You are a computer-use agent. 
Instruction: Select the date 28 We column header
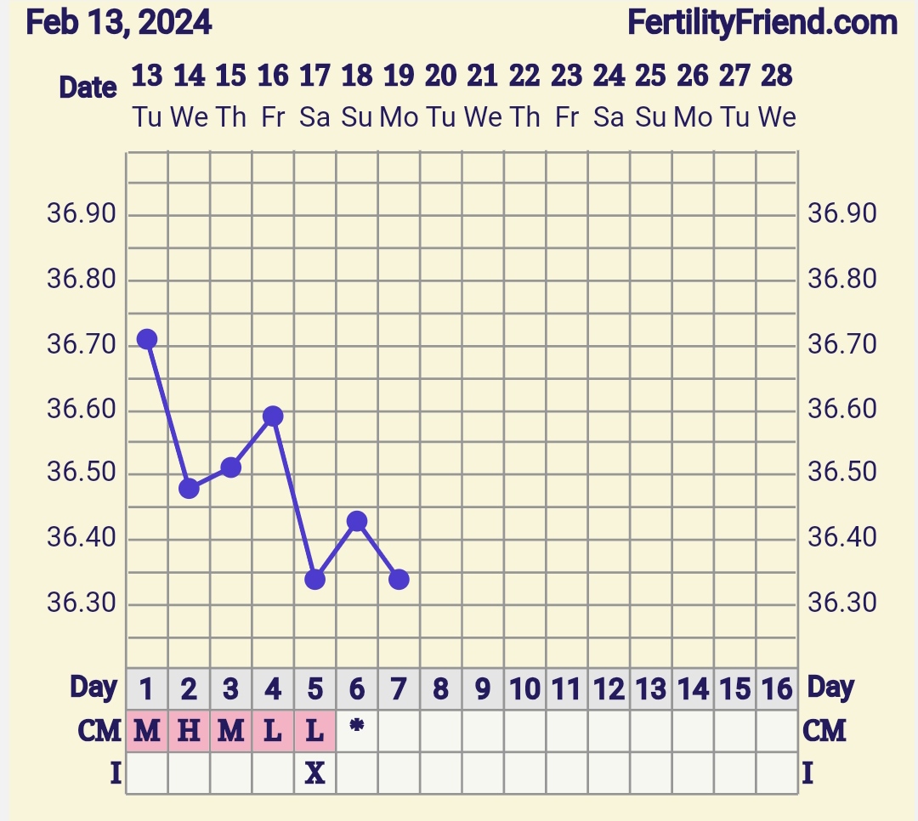777,93
